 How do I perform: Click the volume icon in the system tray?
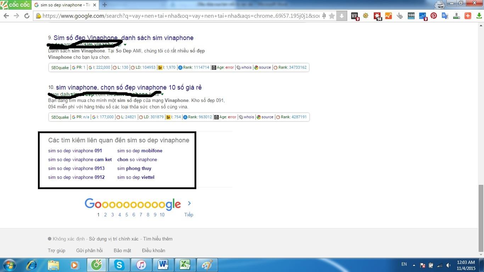click(x=448, y=265)
